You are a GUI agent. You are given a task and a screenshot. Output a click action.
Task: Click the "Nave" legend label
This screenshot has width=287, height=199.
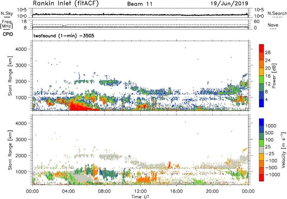click(273, 25)
